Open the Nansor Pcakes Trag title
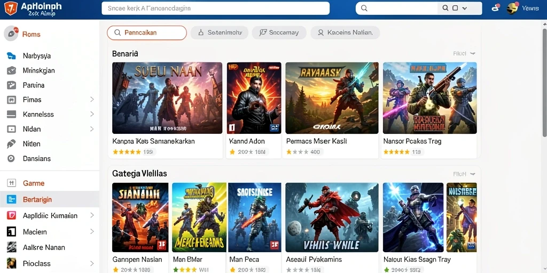 coord(412,141)
